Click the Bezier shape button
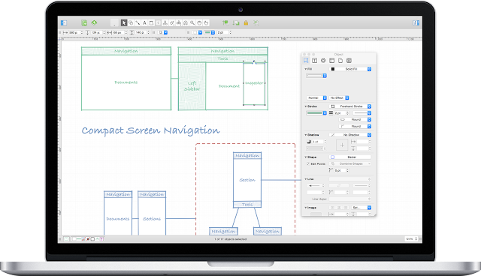Viewport: 481px width, 276px height. coord(350,157)
